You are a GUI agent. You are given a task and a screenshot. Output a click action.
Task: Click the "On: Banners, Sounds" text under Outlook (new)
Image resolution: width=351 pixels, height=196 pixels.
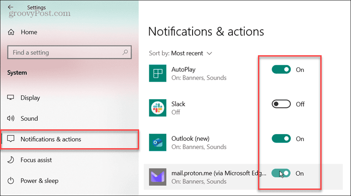199,147
